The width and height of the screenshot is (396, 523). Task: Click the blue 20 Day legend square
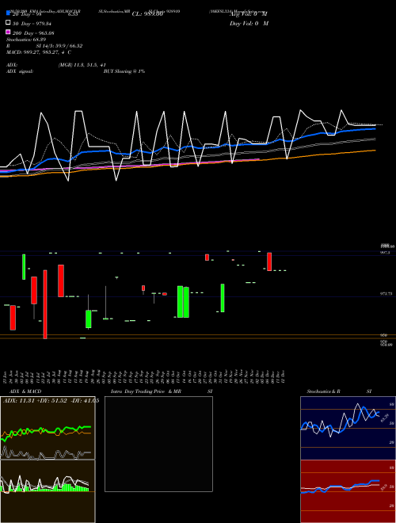point(8,13)
